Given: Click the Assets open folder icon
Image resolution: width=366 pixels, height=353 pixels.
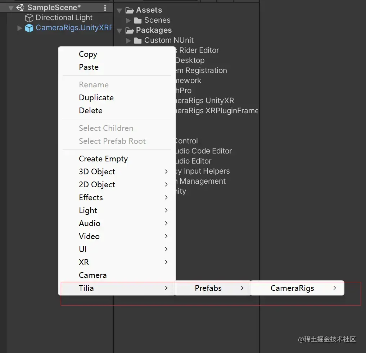Looking at the screenshot, I should (x=130, y=10).
